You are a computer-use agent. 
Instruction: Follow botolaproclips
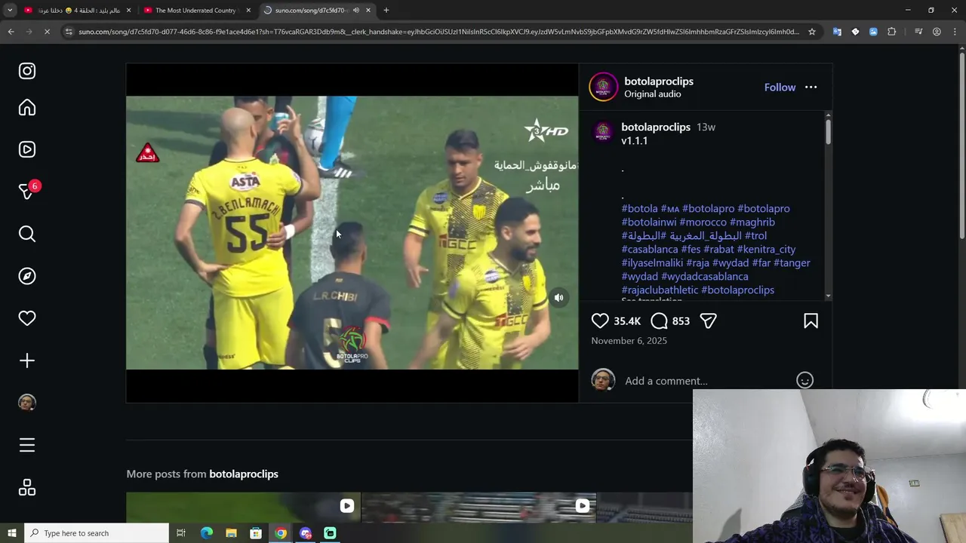(x=780, y=87)
